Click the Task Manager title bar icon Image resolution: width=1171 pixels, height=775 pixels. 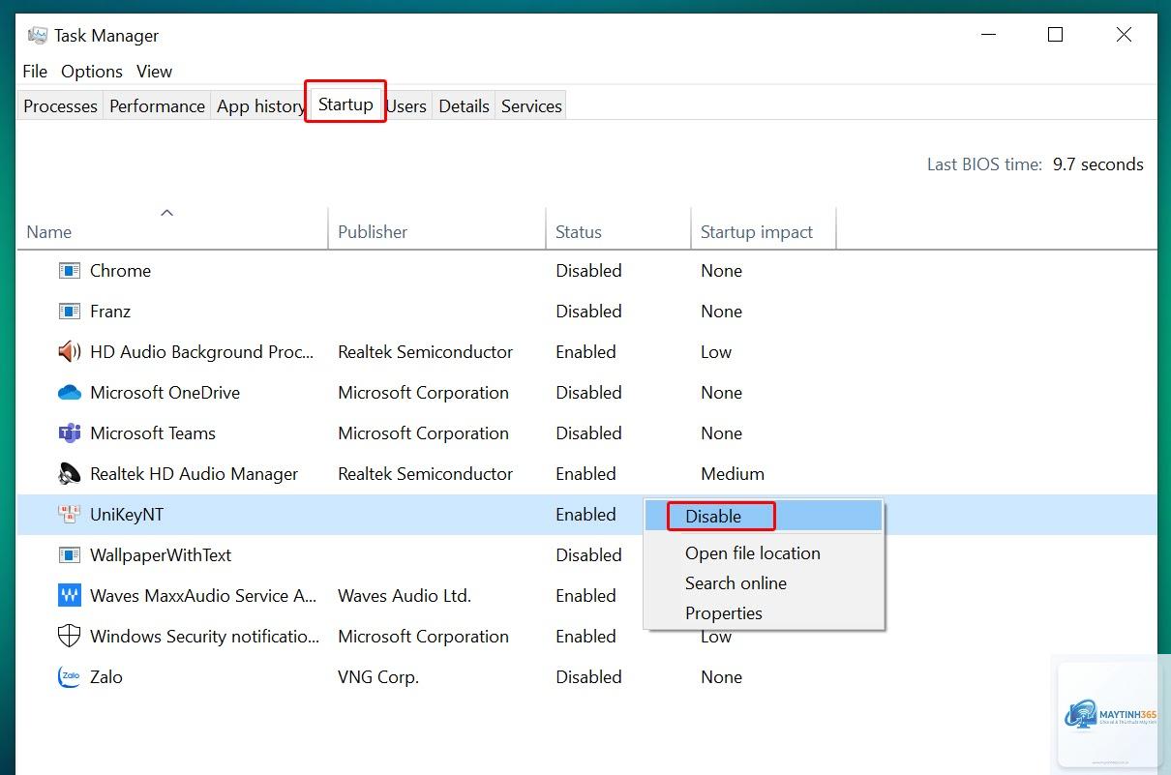(x=38, y=36)
